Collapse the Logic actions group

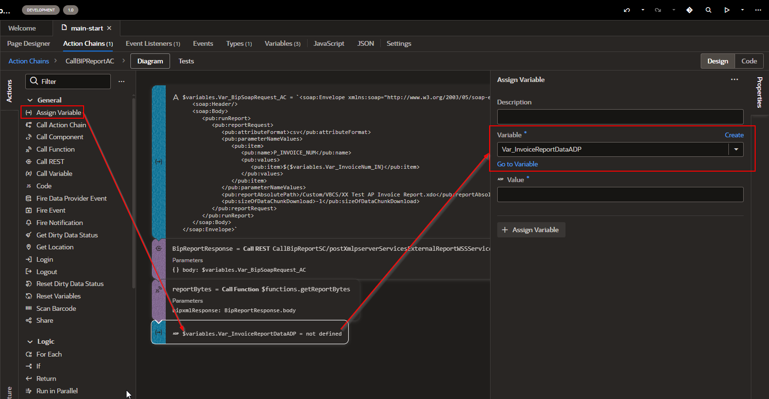30,342
